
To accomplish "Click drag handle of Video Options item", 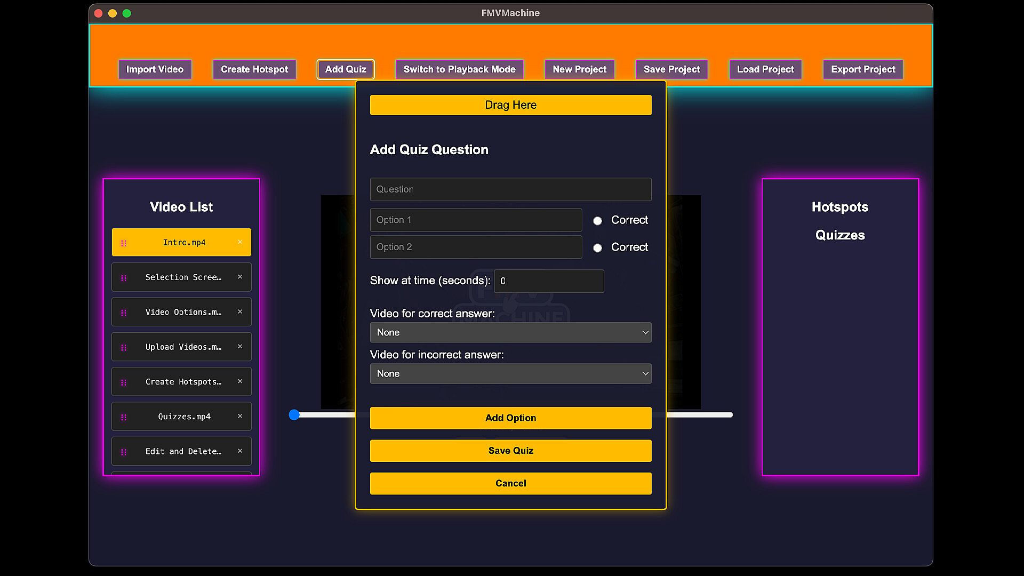I will [x=124, y=313].
